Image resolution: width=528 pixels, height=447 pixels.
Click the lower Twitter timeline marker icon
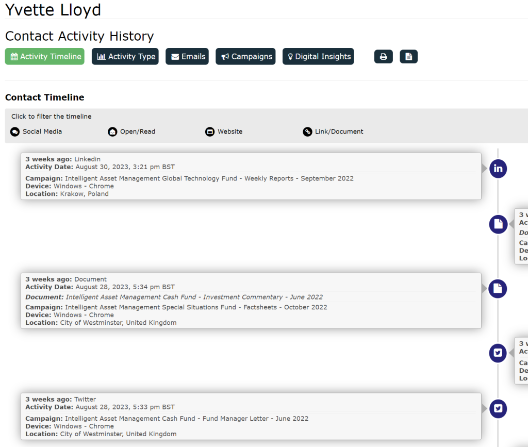click(498, 409)
